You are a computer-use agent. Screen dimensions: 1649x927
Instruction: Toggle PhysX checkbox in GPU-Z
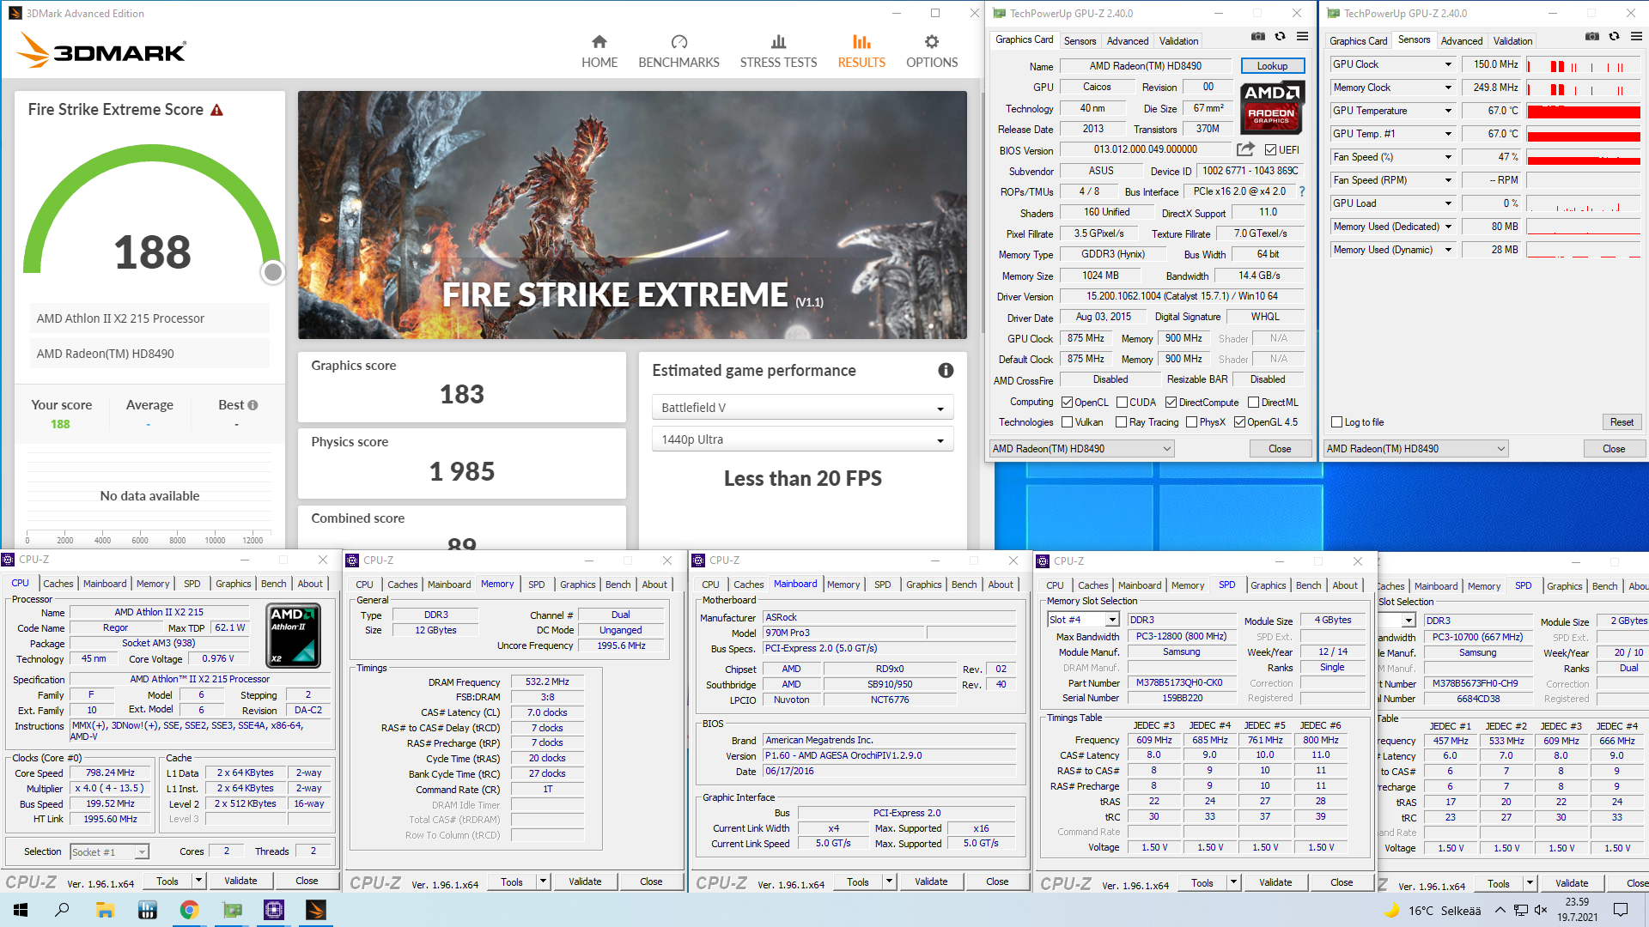pos(1191,422)
